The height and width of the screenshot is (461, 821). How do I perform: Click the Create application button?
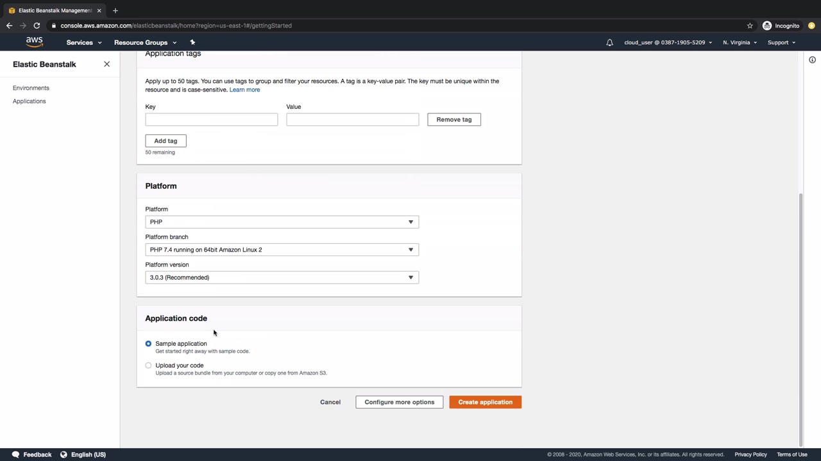[x=485, y=402]
